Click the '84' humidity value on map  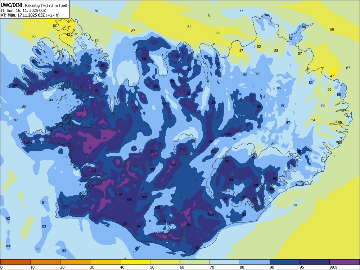point(267,15)
